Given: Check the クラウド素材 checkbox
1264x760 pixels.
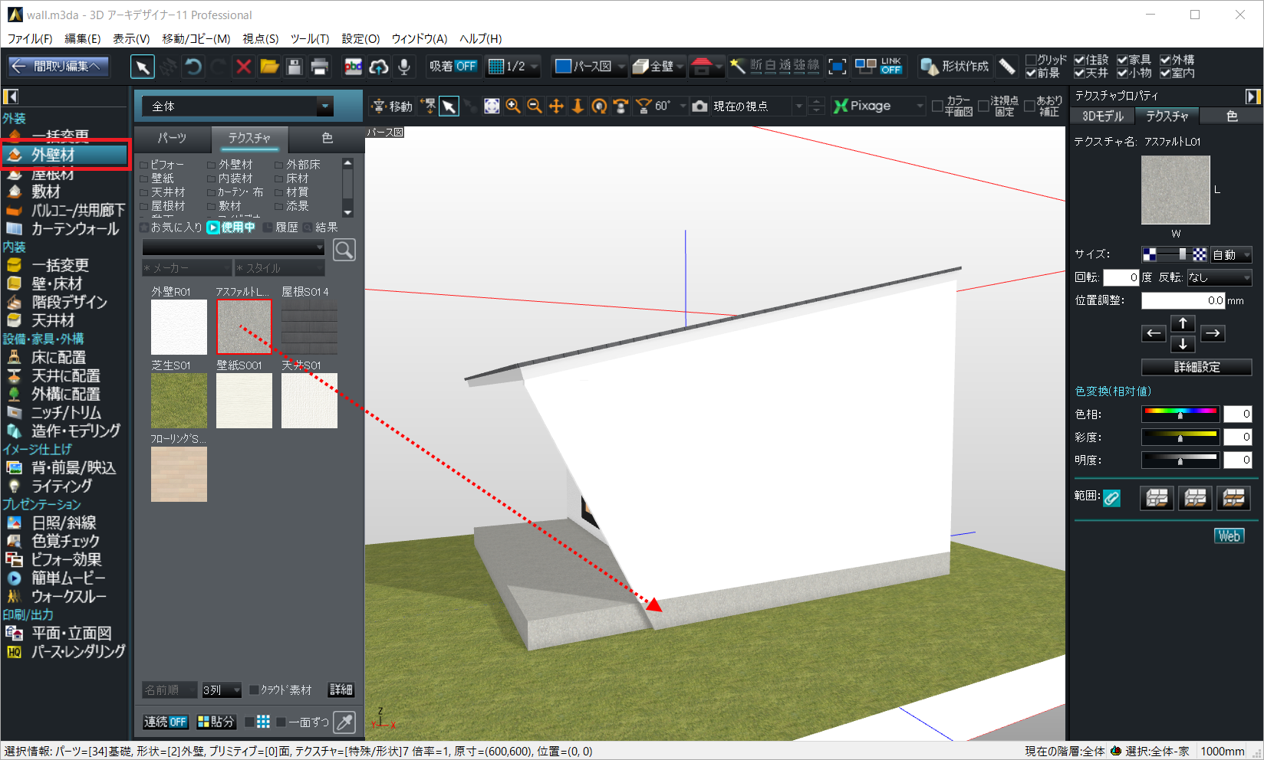Looking at the screenshot, I should (x=255, y=690).
